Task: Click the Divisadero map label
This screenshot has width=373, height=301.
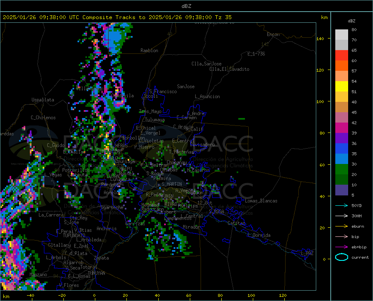Action: (x=202, y=144)
